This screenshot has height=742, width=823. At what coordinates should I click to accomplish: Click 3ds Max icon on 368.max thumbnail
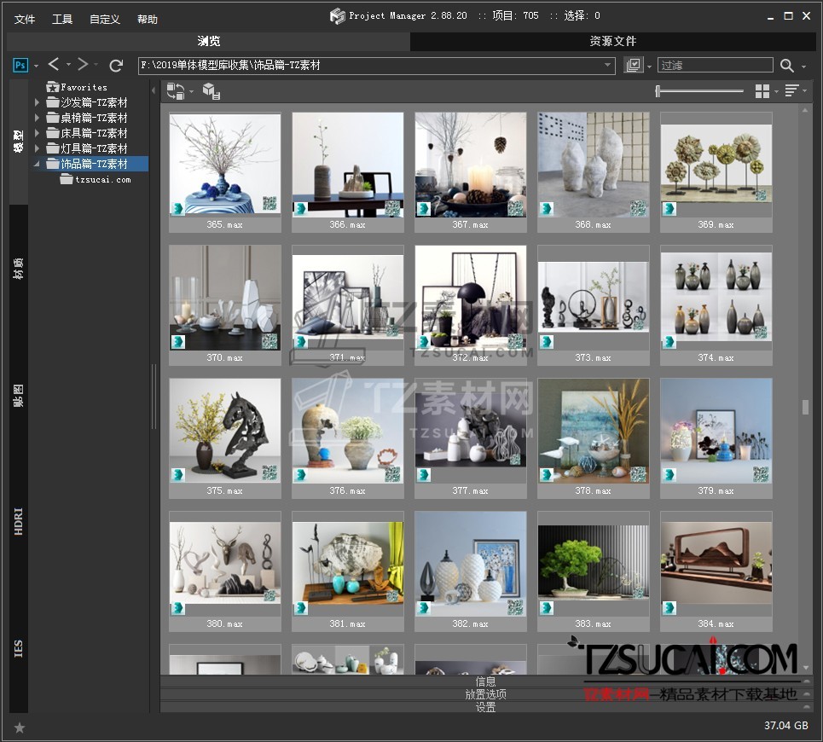(x=547, y=209)
